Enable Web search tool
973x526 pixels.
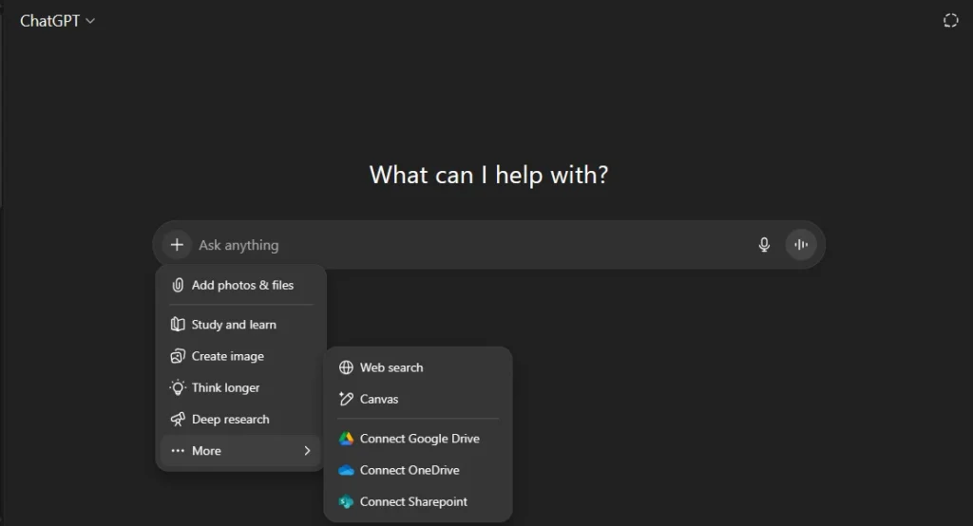click(418, 367)
